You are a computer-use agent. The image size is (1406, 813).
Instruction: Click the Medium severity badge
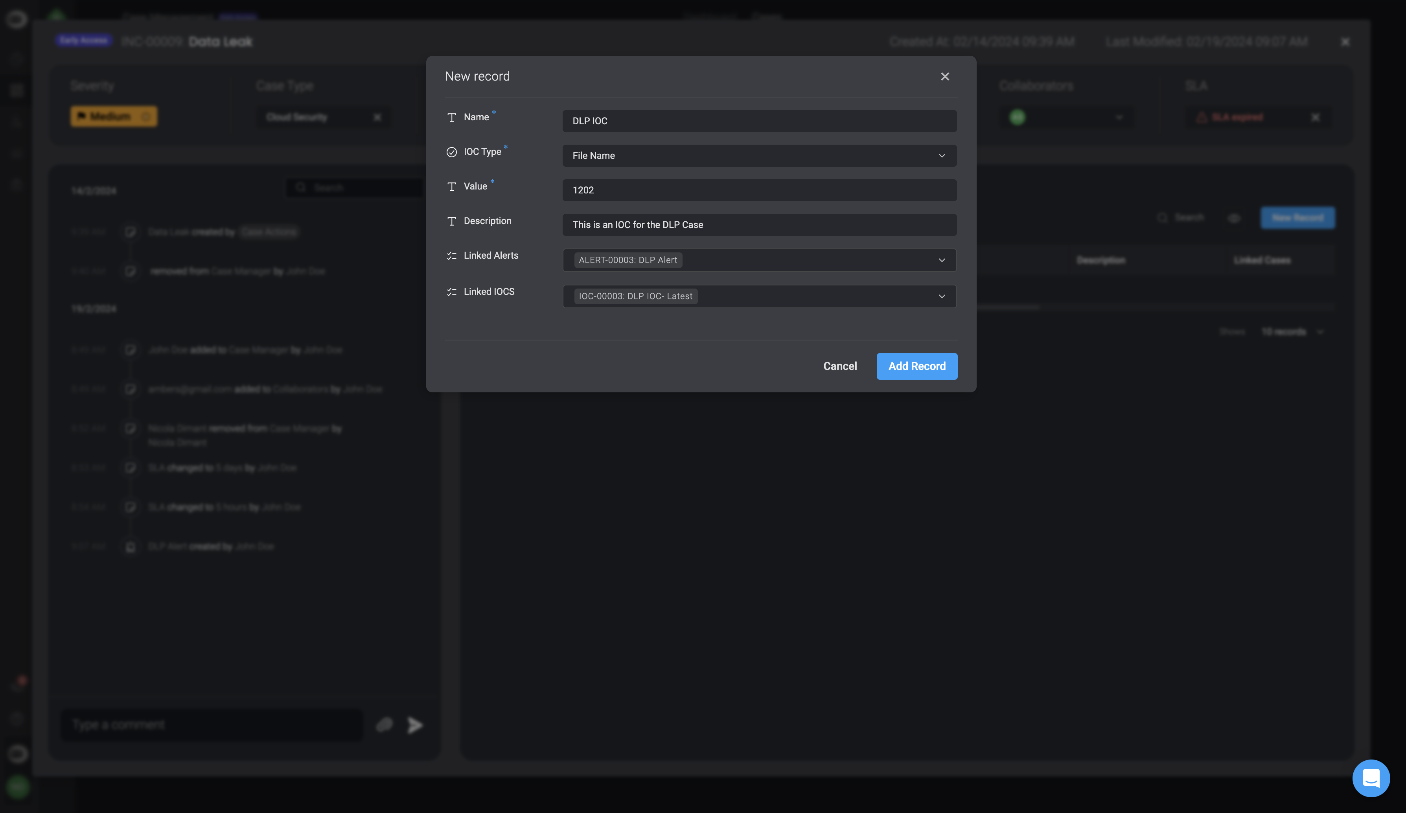coord(114,116)
